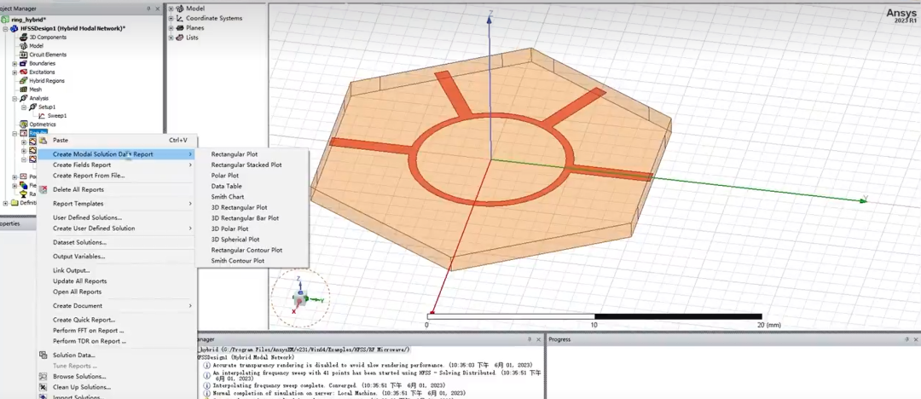Expand the Lists node in model tree

(x=171, y=38)
